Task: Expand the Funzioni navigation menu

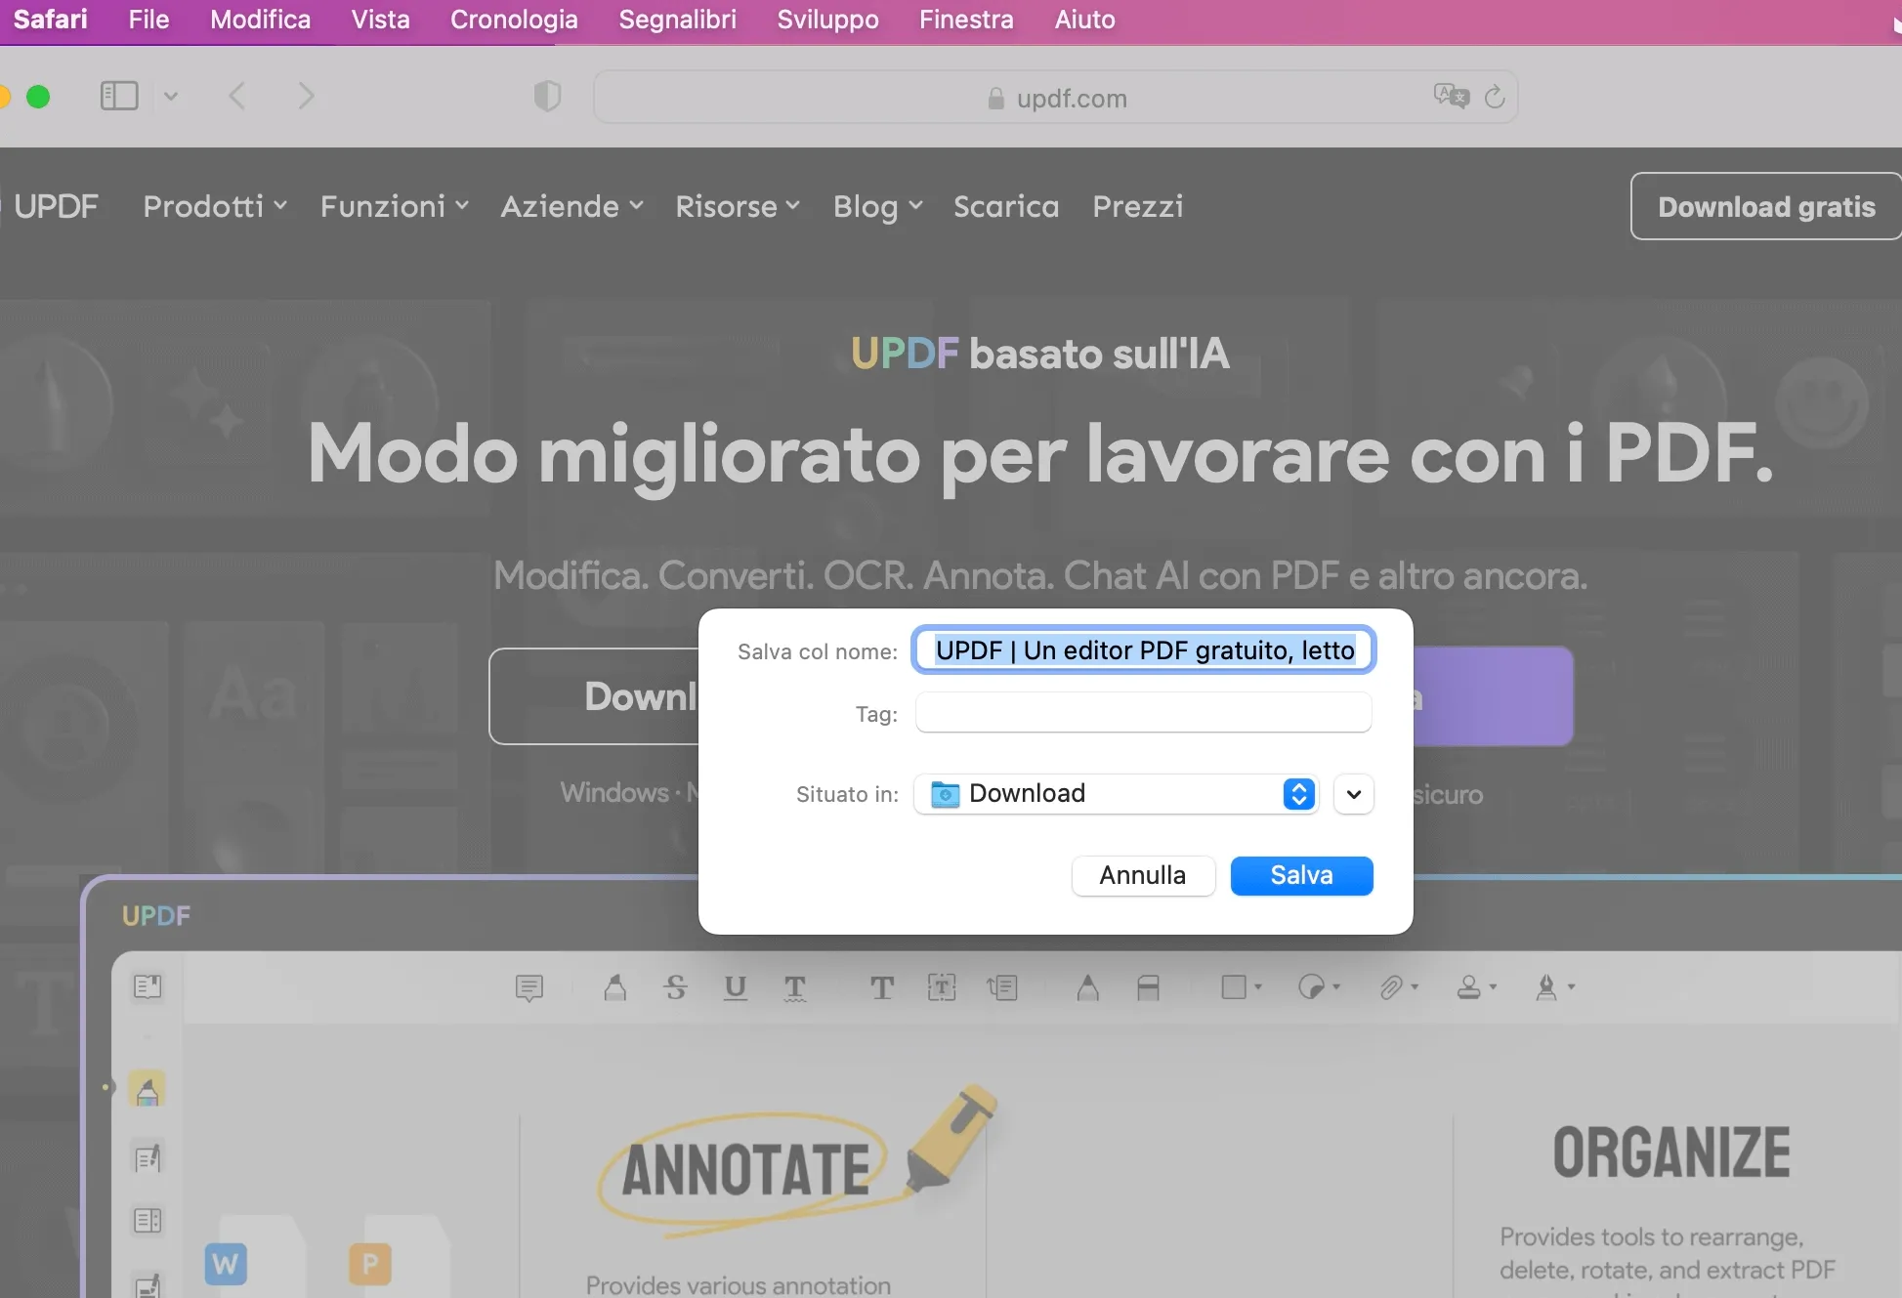Action: coord(395,206)
